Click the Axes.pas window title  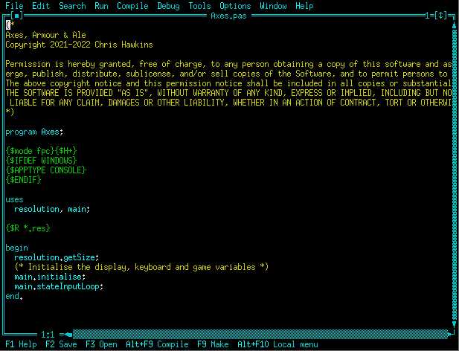click(228, 16)
